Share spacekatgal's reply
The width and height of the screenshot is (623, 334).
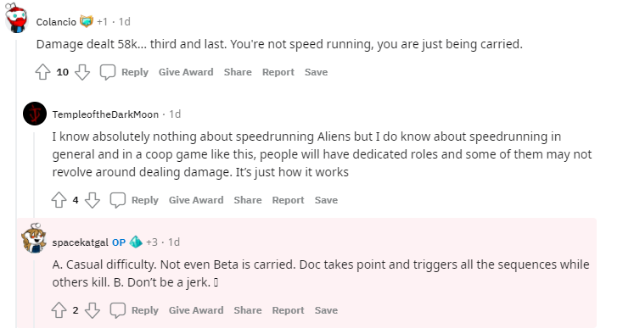pos(248,310)
